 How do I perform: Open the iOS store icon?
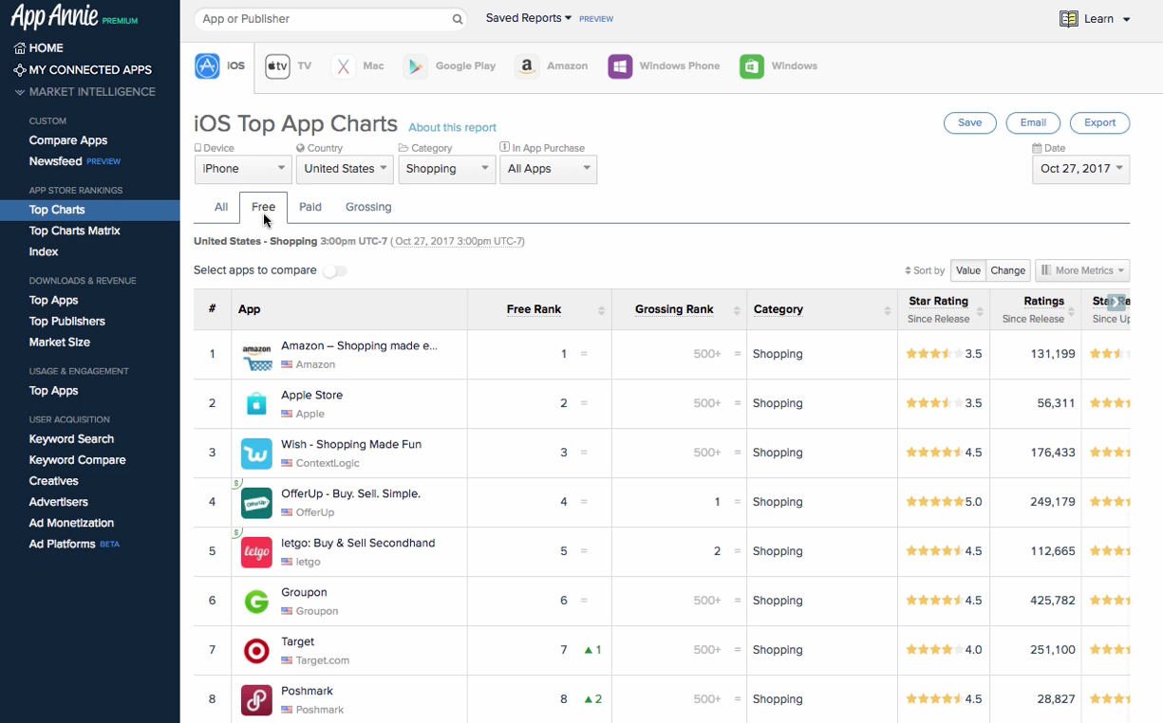pyautogui.click(x=207, y=65)
